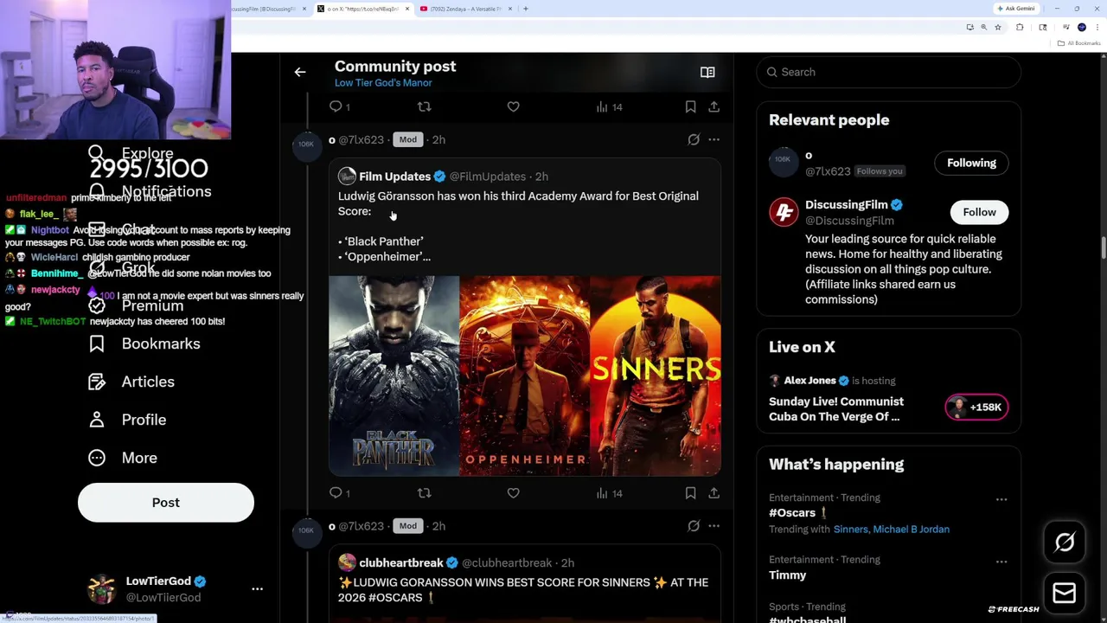The image size is (1107, 623).
Task: Open Articles in the left navigation
Action: tap(131, 382)
